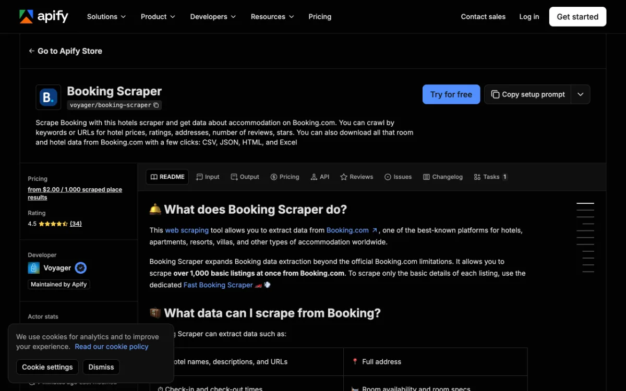Expand the setup prompt options chevron
This screenshot has width=626, height=391.
click(581, 94)
